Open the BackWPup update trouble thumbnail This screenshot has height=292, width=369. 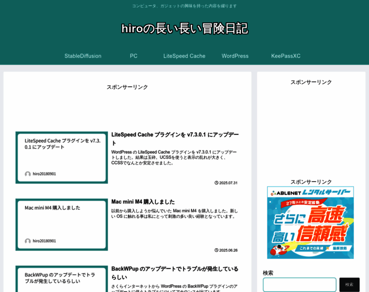(62, 280)
